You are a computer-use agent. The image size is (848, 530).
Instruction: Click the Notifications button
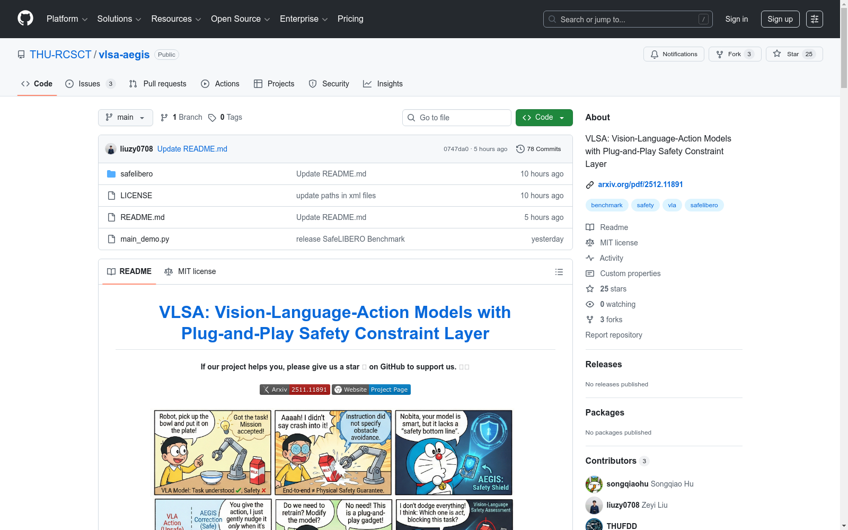[x=674, y=54]
